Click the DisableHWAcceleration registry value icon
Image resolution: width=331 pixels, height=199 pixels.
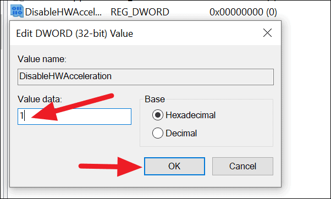point(17,12)
